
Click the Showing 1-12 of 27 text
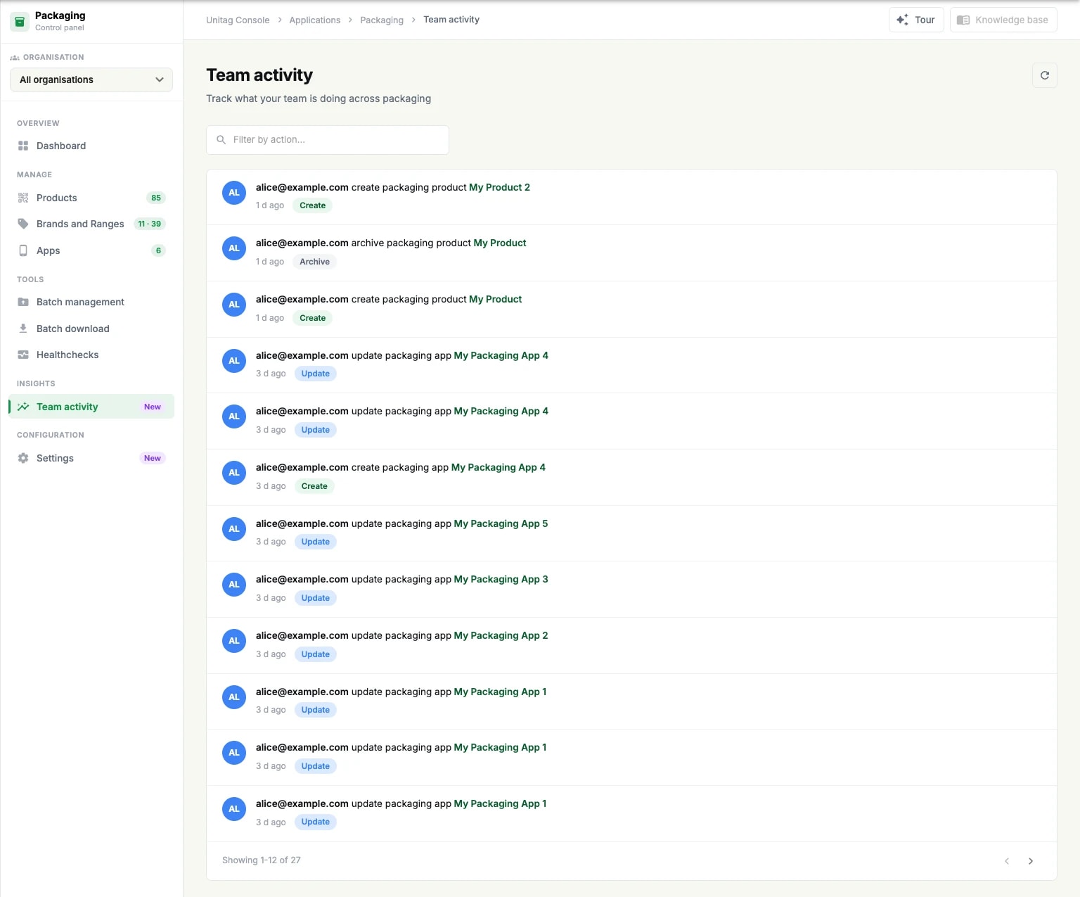(262, 860)
